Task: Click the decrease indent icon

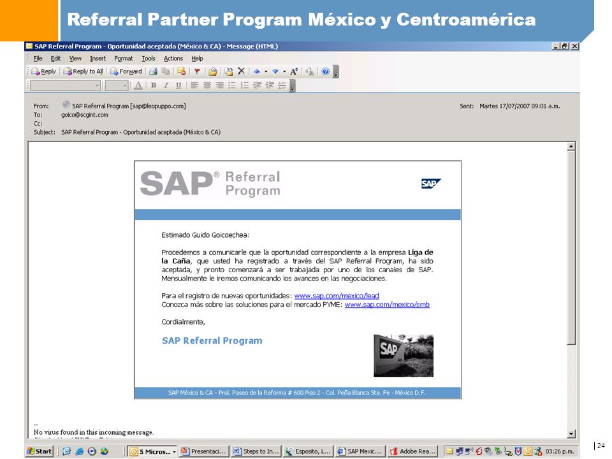Action: [x=257, y=85]
